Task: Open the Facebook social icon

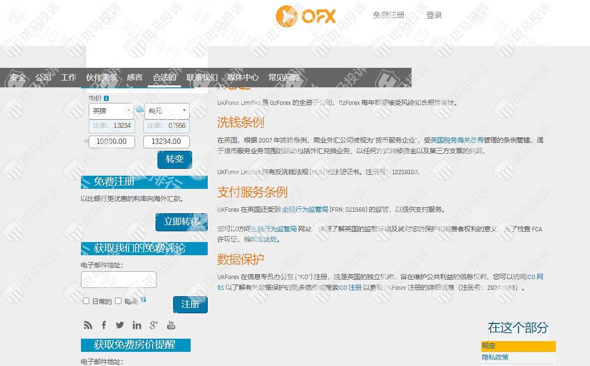Action: pos(104,325)
